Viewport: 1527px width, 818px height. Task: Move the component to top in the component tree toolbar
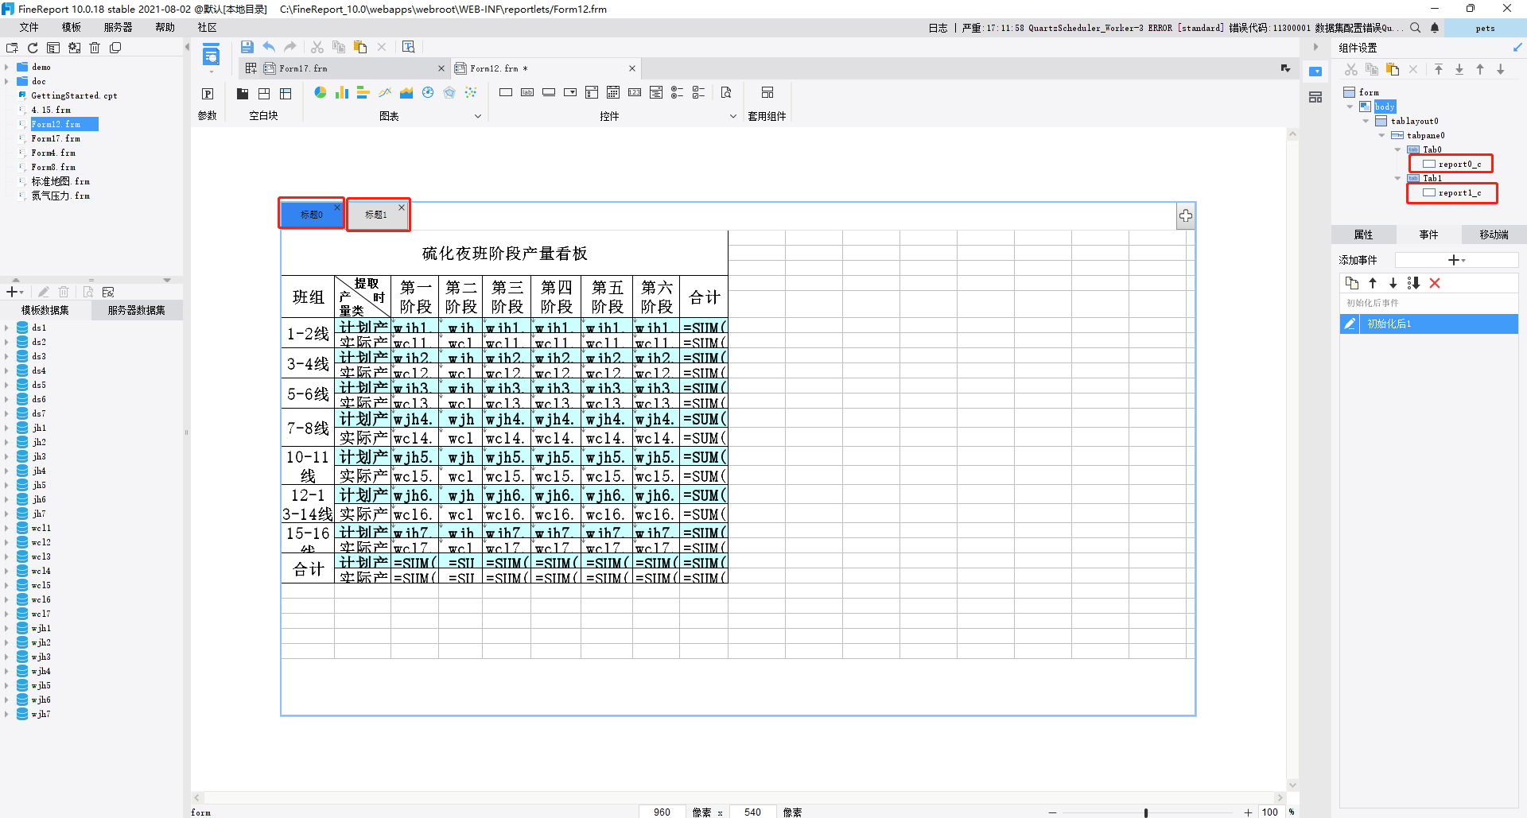coord(1439,69)
